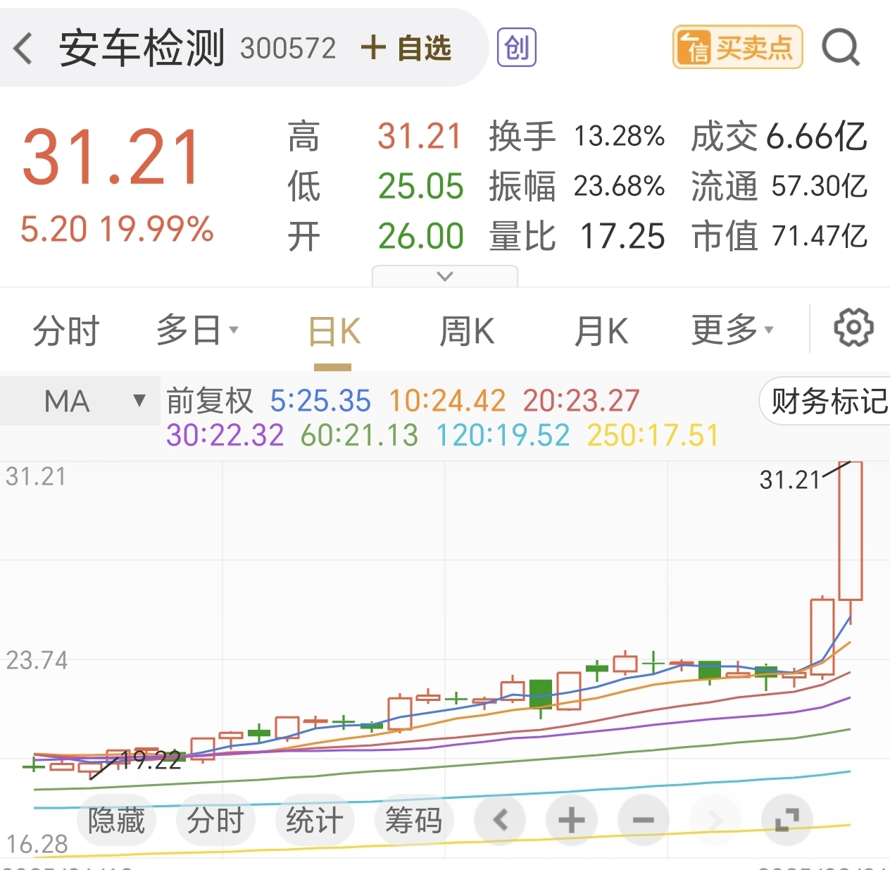
Task: Tap the 开 26.00 open price value
Action: tap(420, 236)
